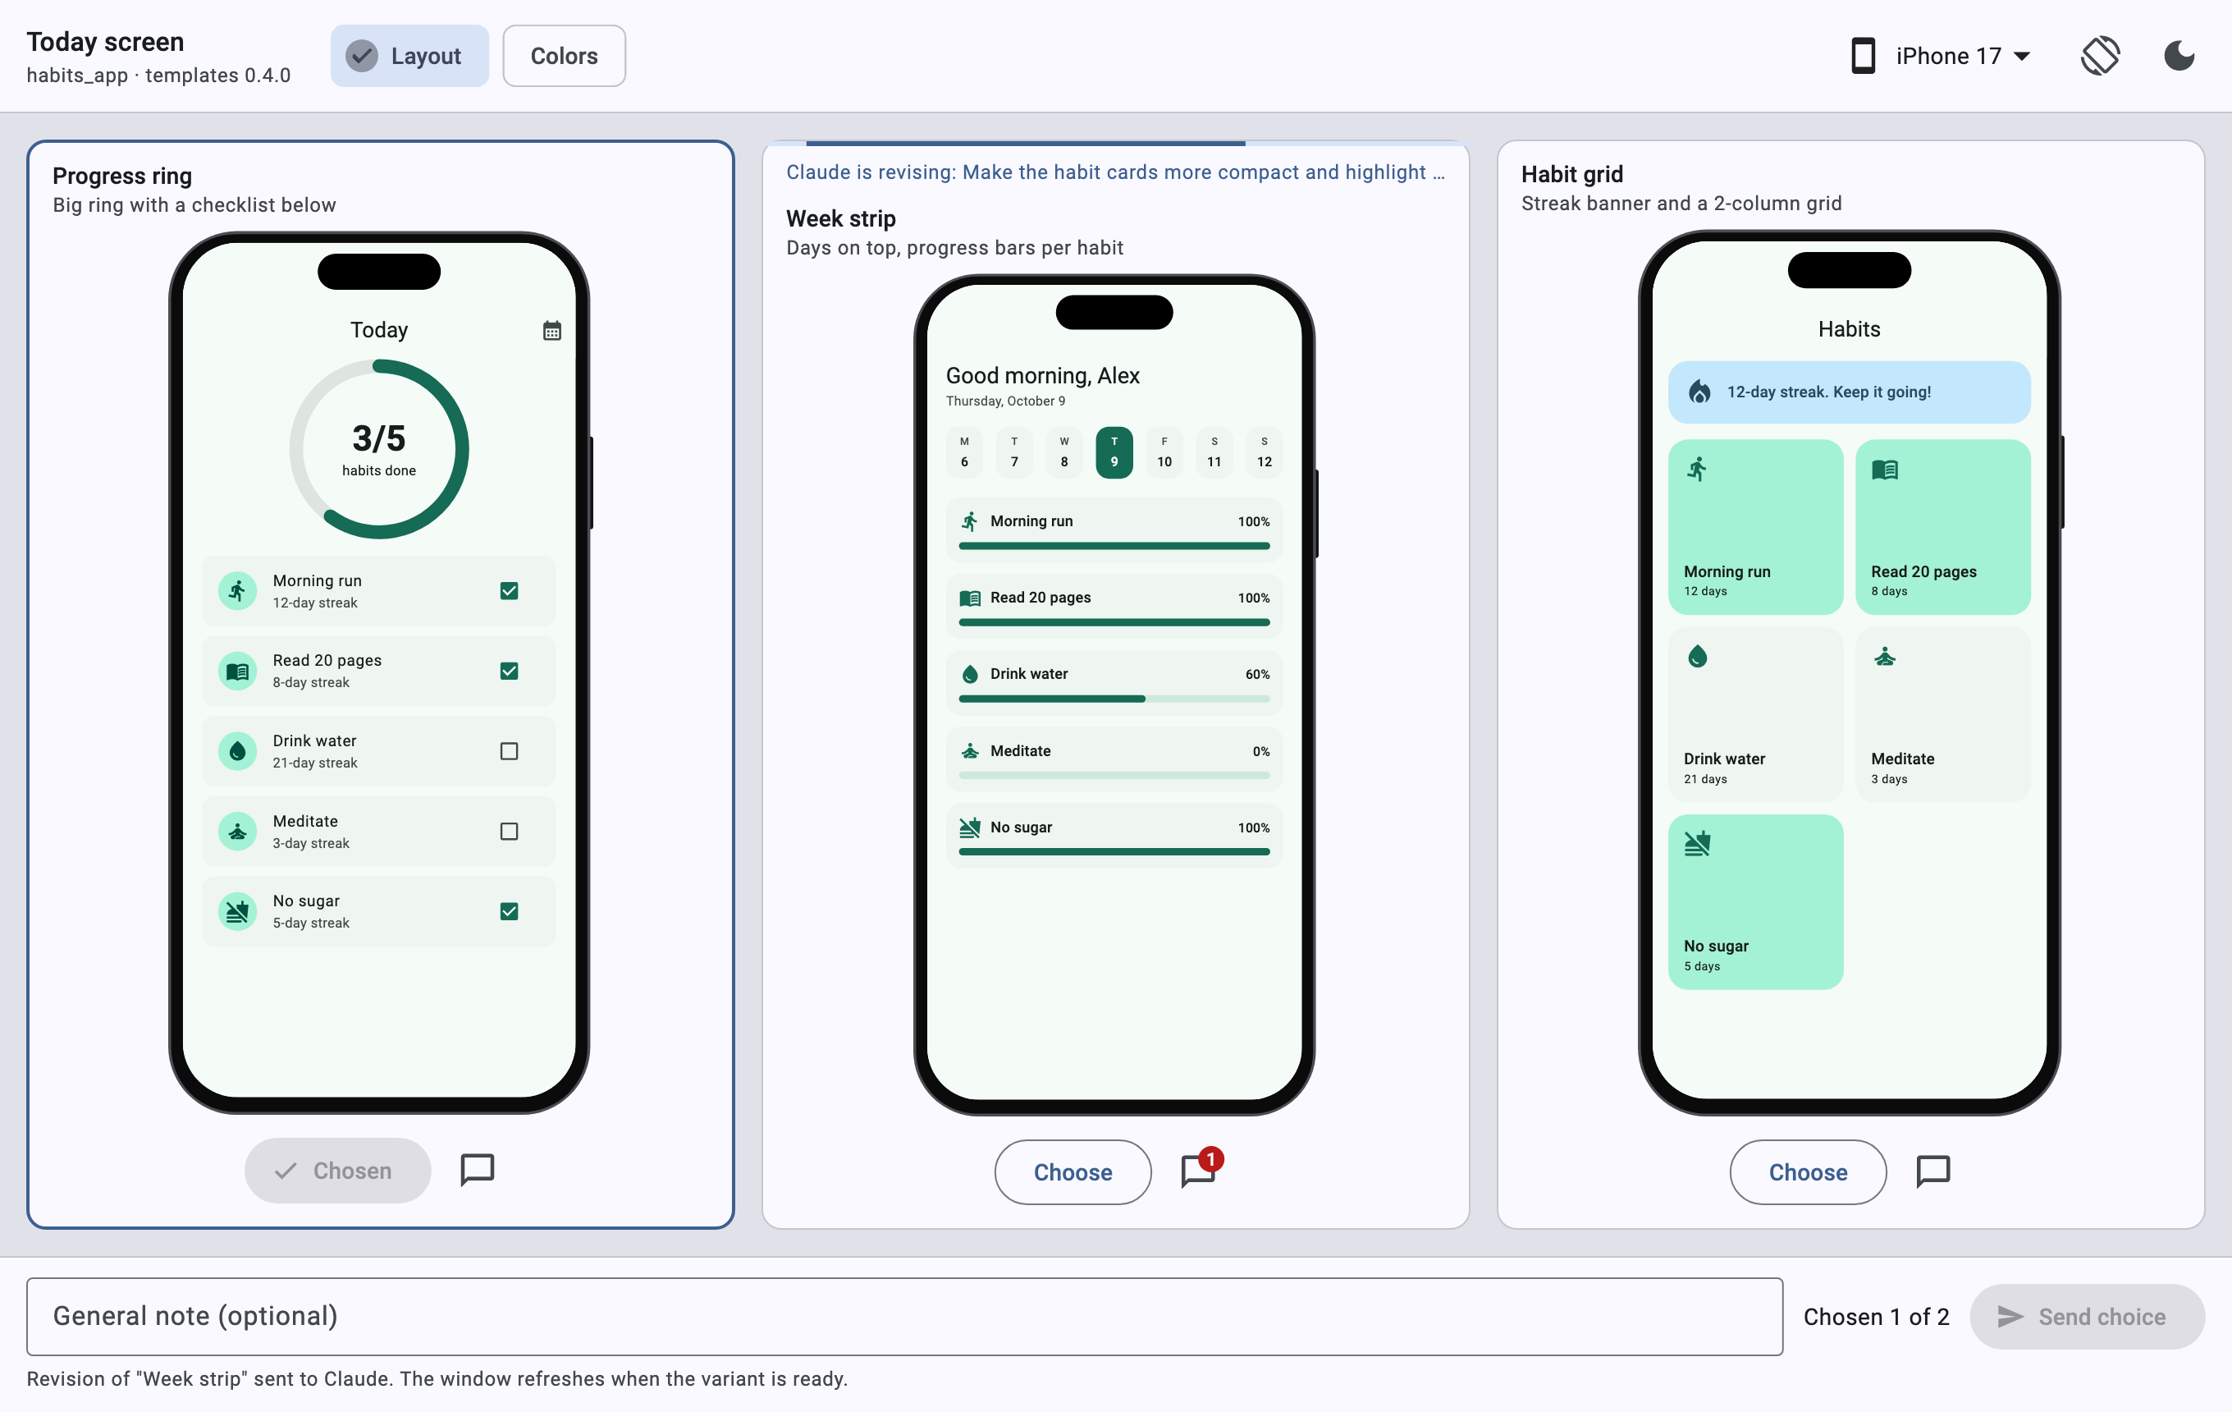The width and height of the screenshot is (2232, 1412).
Task: Click the No sugar icon in Week strip list
Action: coord(970,827)
